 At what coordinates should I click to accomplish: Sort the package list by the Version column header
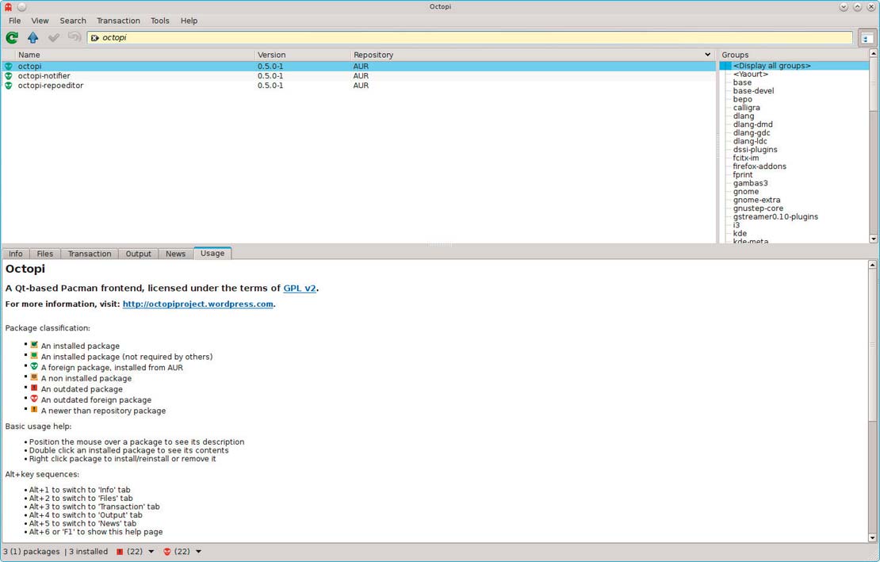tap(303, 55)
